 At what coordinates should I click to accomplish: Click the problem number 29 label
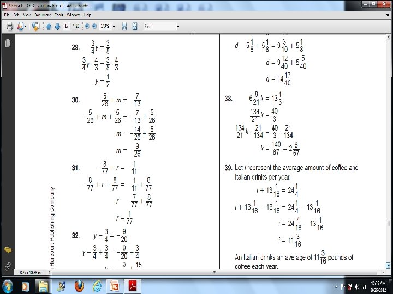point(75,47)
